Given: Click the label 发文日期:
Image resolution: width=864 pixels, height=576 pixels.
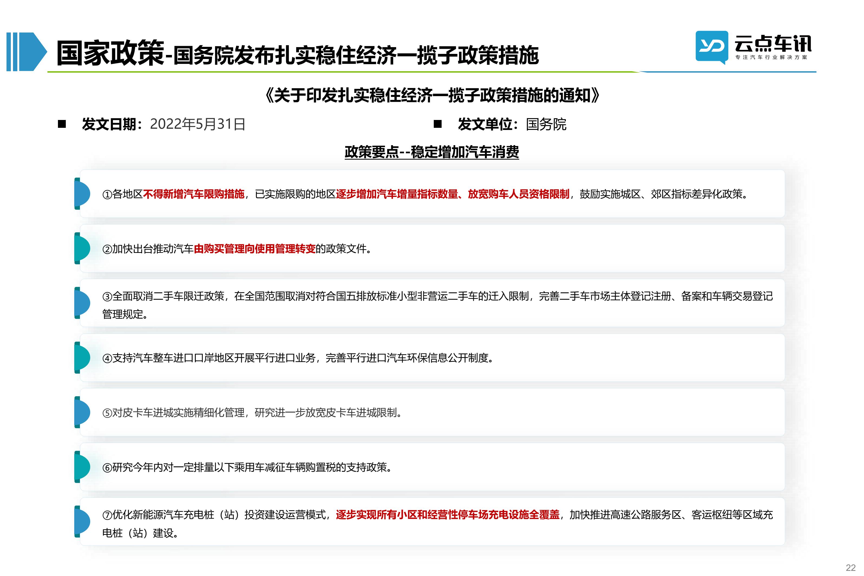Looking at the screenshot, I should [112, 124].
